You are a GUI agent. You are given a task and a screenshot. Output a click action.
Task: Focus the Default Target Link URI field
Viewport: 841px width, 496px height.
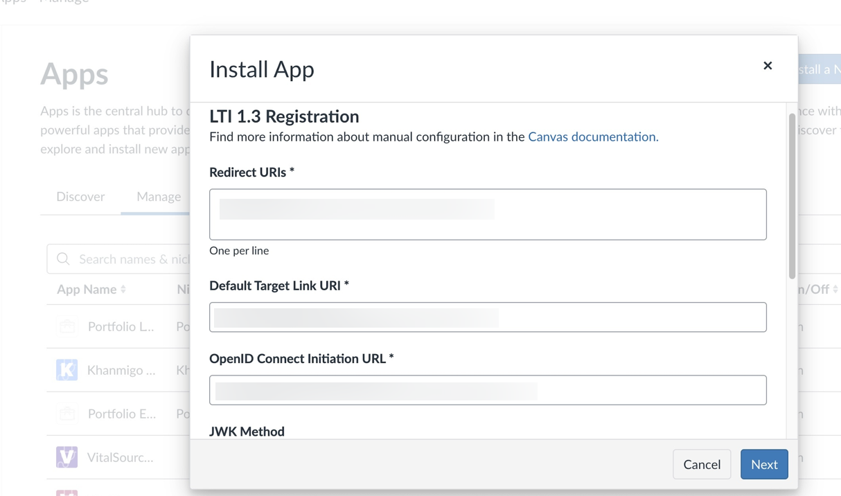tap(488, 317)
